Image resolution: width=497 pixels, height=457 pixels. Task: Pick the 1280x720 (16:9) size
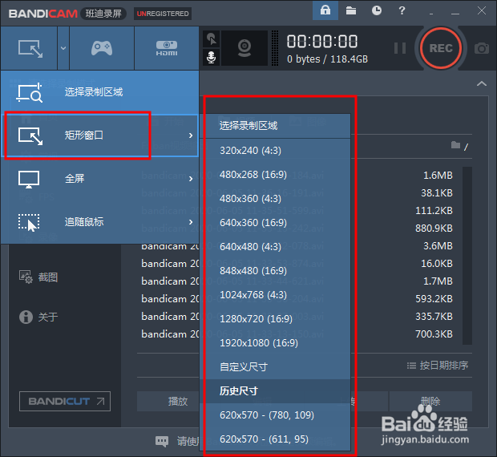click(x=276, y=319)
